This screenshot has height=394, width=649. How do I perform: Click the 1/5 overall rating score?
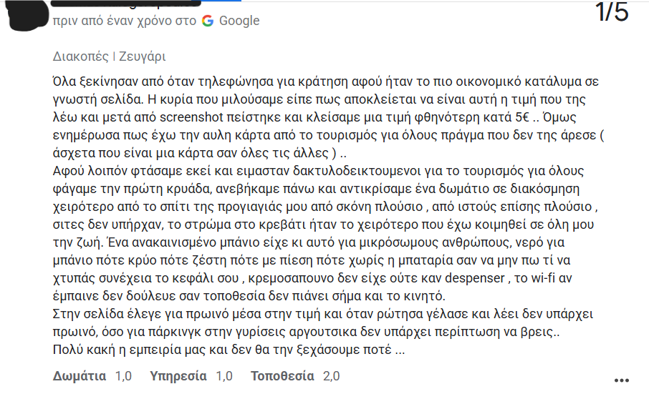pyautogui.click(x=612, y=12)
